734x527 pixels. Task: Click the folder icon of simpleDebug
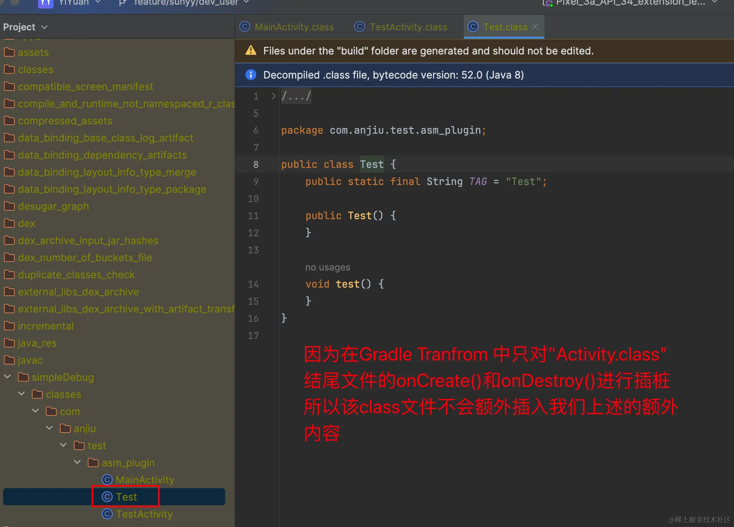23,377
